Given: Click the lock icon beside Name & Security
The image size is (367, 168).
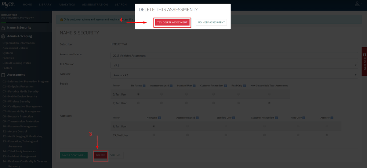Looking at the screenshot, I should [3, 28].
